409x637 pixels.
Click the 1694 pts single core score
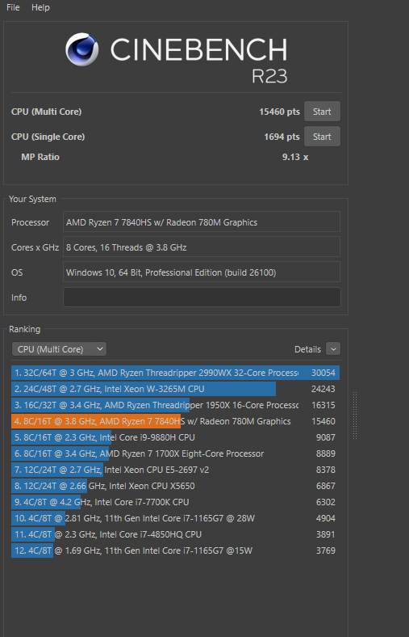coord(282,137)
